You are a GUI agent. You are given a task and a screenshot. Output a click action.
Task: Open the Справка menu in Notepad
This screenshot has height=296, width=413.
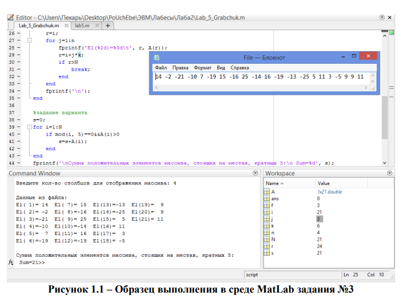coord(240,67)
